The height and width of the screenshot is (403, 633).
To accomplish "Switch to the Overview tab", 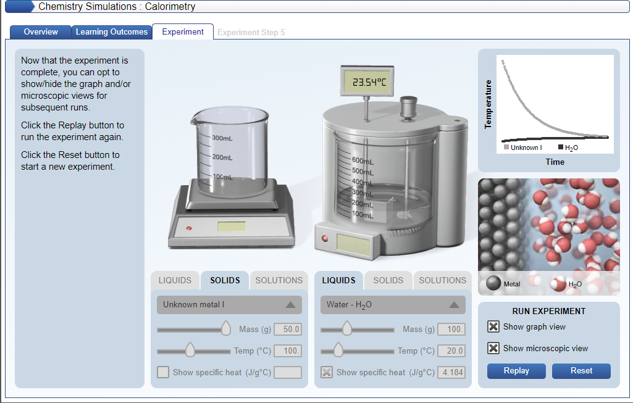I will coord(40,31).
